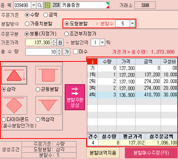This screenshot has width=178, height=159.
Task: Expand the 분할간격 tick dropdown
Action: tap(102, 42)
